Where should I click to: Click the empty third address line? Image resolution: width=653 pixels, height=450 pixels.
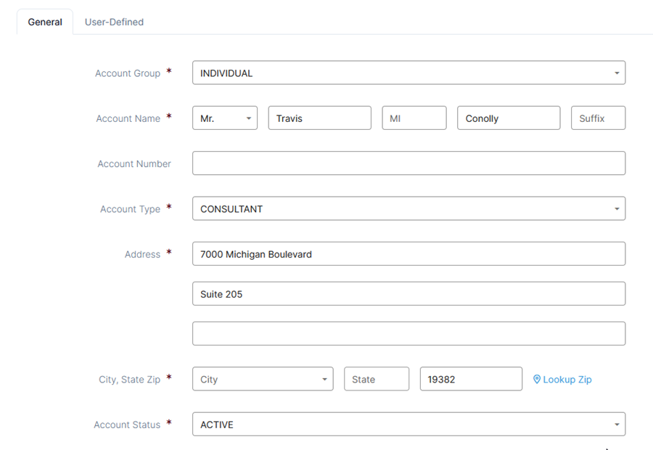tap(408, 334)
